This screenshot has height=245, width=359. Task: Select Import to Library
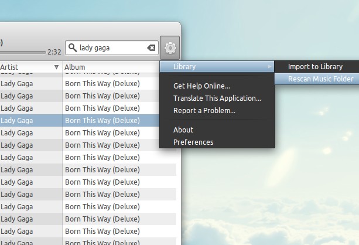[317, 67]
